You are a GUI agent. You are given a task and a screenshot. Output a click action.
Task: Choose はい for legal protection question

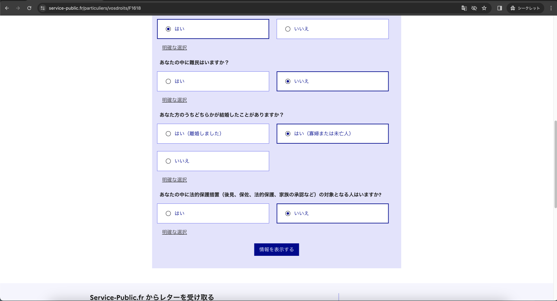coord(213,213)
